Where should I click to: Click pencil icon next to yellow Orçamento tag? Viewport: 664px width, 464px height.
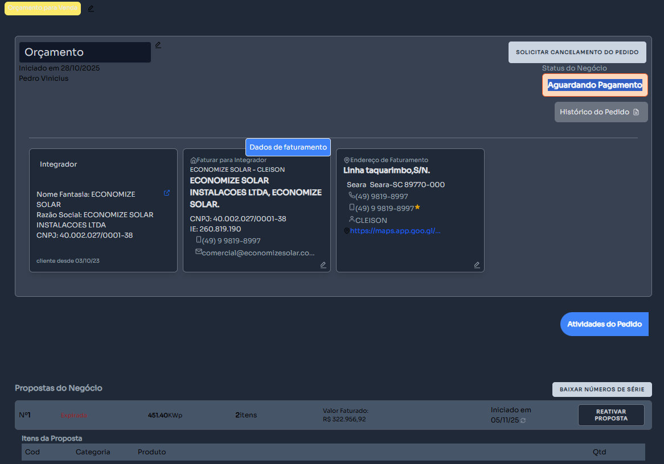91,9
